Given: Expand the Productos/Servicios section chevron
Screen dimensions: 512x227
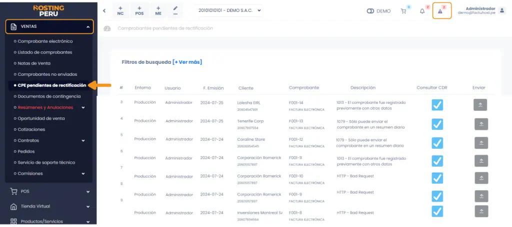Looking at the screenshot, I should point(88,222).
